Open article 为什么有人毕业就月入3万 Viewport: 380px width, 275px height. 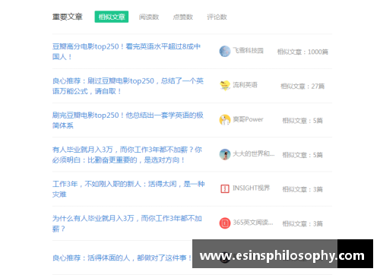[x=127, y=223]
